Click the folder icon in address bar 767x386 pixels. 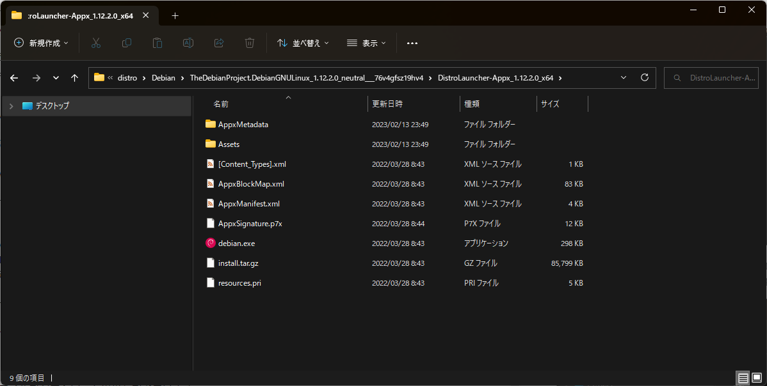tap(99, 77)
